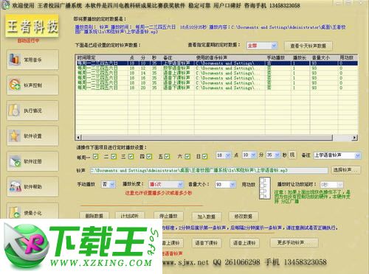The image size is (369, 274).
Task: Click the 停止播放 button
Action: coord(168,216)
